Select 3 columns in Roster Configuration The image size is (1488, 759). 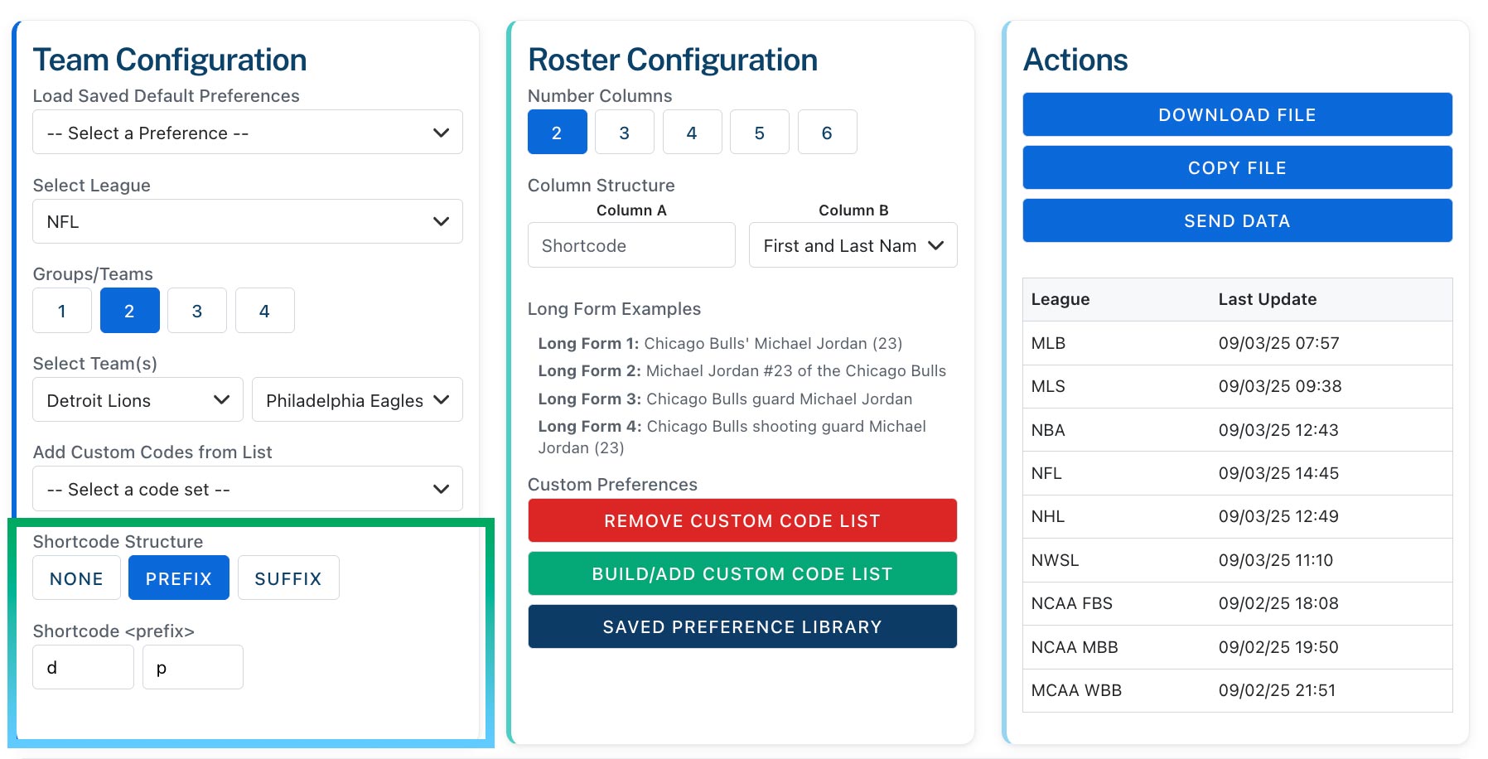point(624,131)
